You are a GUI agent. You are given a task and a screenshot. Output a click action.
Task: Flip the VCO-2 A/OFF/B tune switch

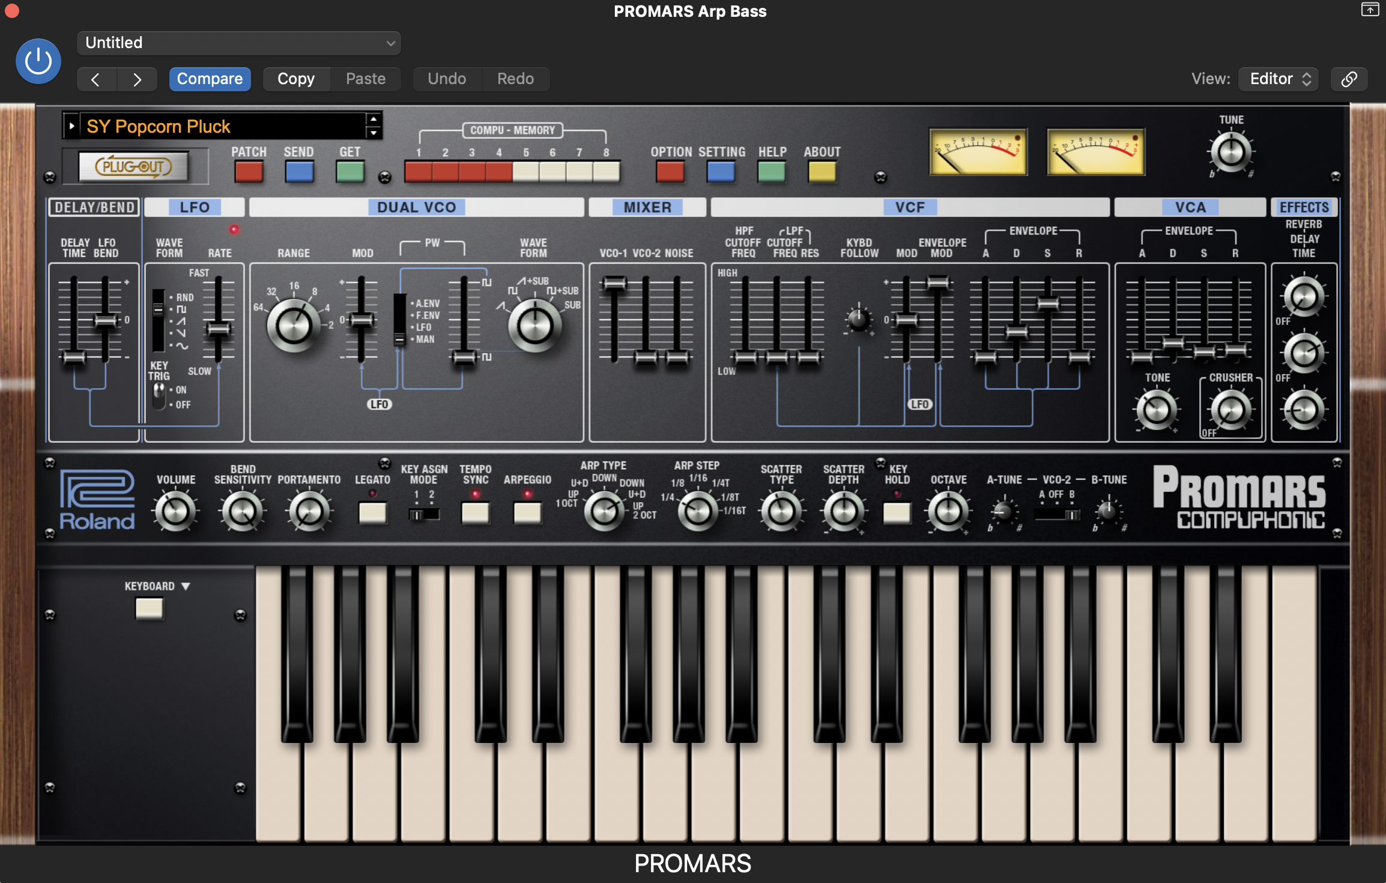pyautogui.click(x=1057, y=515)
